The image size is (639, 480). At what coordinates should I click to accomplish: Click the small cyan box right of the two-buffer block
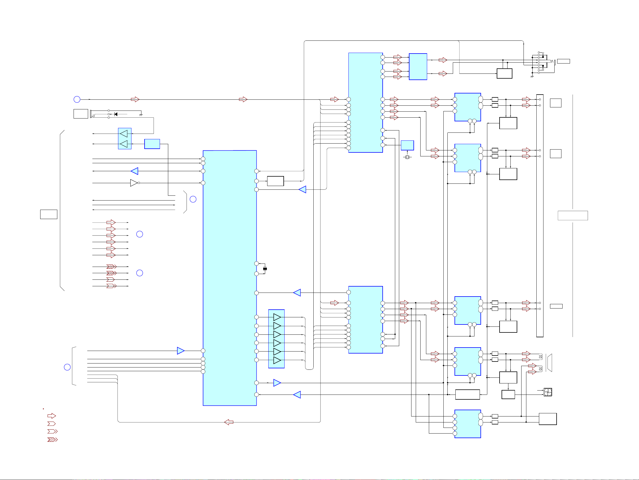152,144
